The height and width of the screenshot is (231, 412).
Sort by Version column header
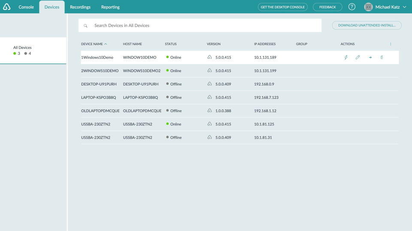point(214,44)
